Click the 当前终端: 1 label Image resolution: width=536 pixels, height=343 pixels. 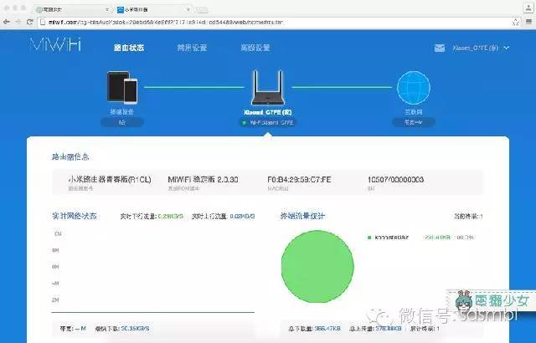[468, 217]
